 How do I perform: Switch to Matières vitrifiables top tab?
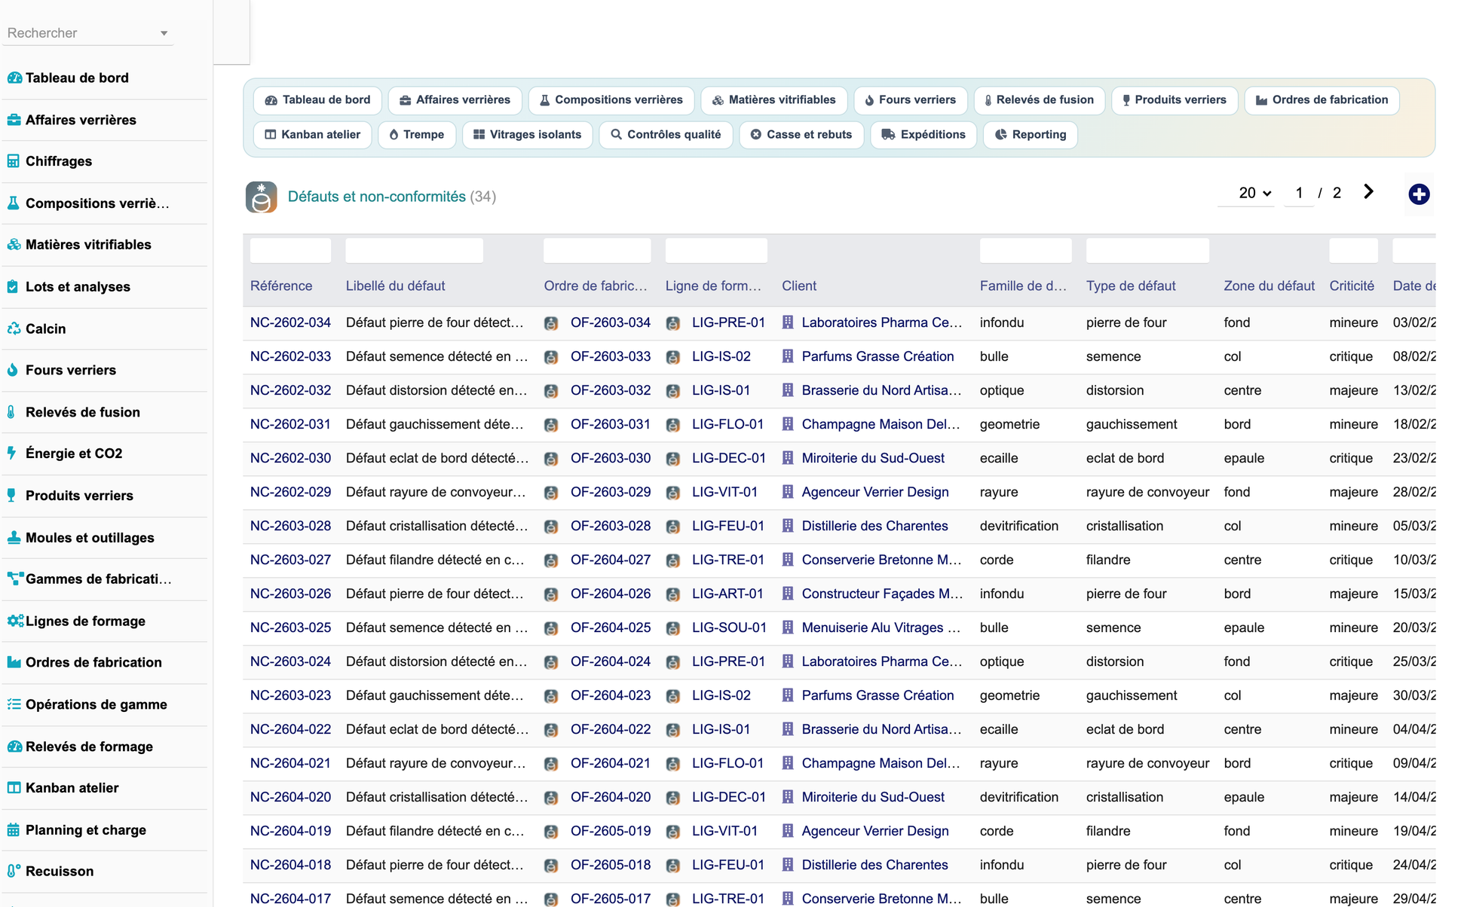[x=774, y=100]
